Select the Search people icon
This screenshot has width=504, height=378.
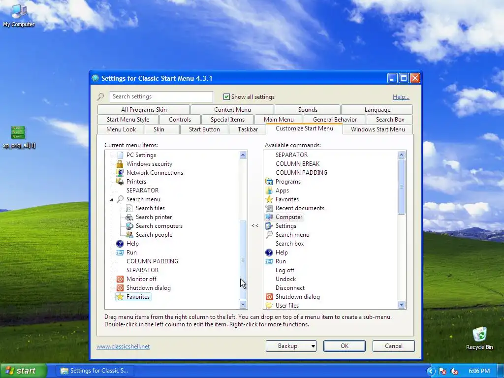pos(129,235)
